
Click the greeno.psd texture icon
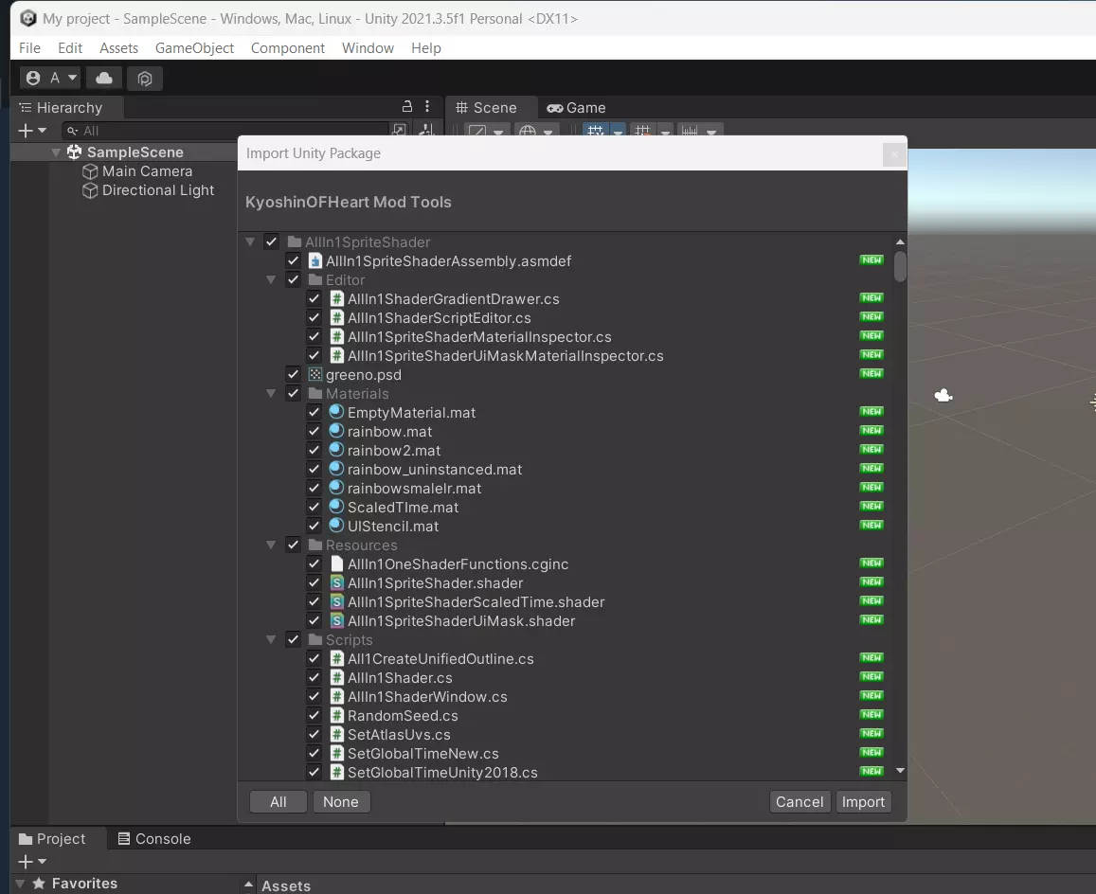tap(315, 375)
